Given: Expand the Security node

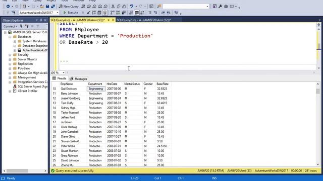Looking at the screenshot, I should click(10, 55).
